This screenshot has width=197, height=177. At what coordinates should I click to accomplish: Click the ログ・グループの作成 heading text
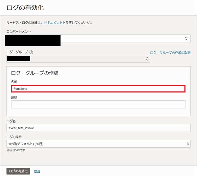35,73
